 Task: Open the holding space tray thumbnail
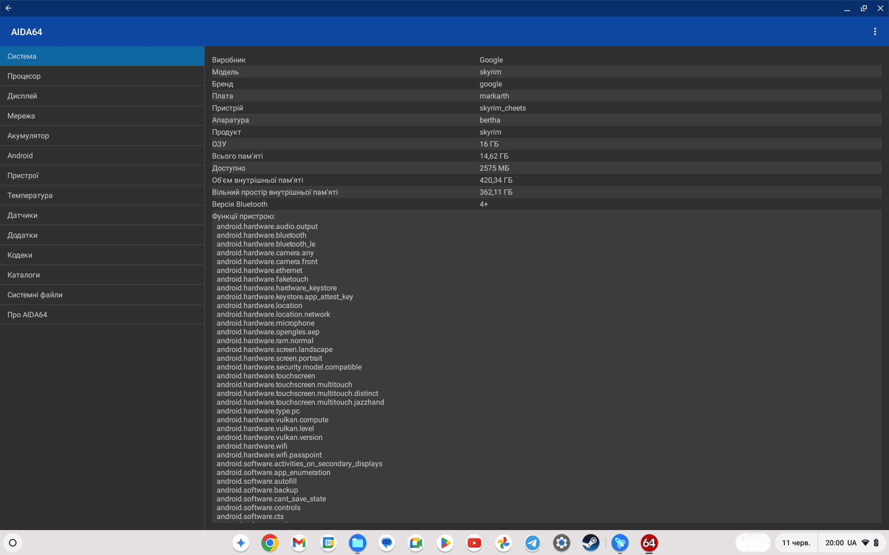(x=753, y=543)
